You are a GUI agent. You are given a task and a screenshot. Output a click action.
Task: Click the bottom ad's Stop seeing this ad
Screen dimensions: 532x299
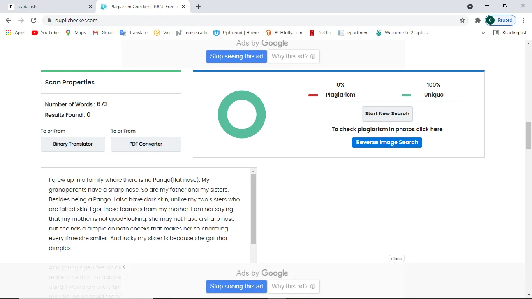point(236,286)
